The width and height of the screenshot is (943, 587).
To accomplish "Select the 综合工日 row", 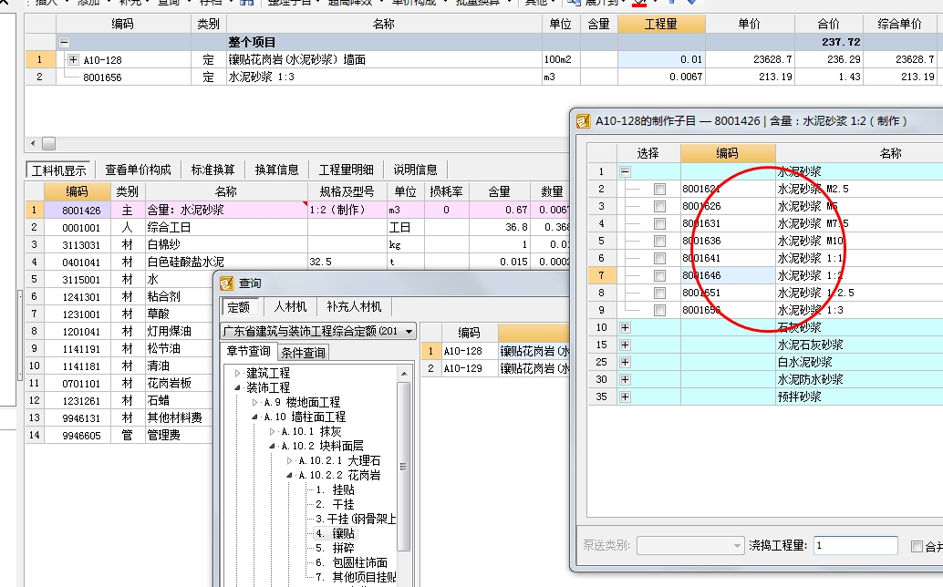I will 297,227.
